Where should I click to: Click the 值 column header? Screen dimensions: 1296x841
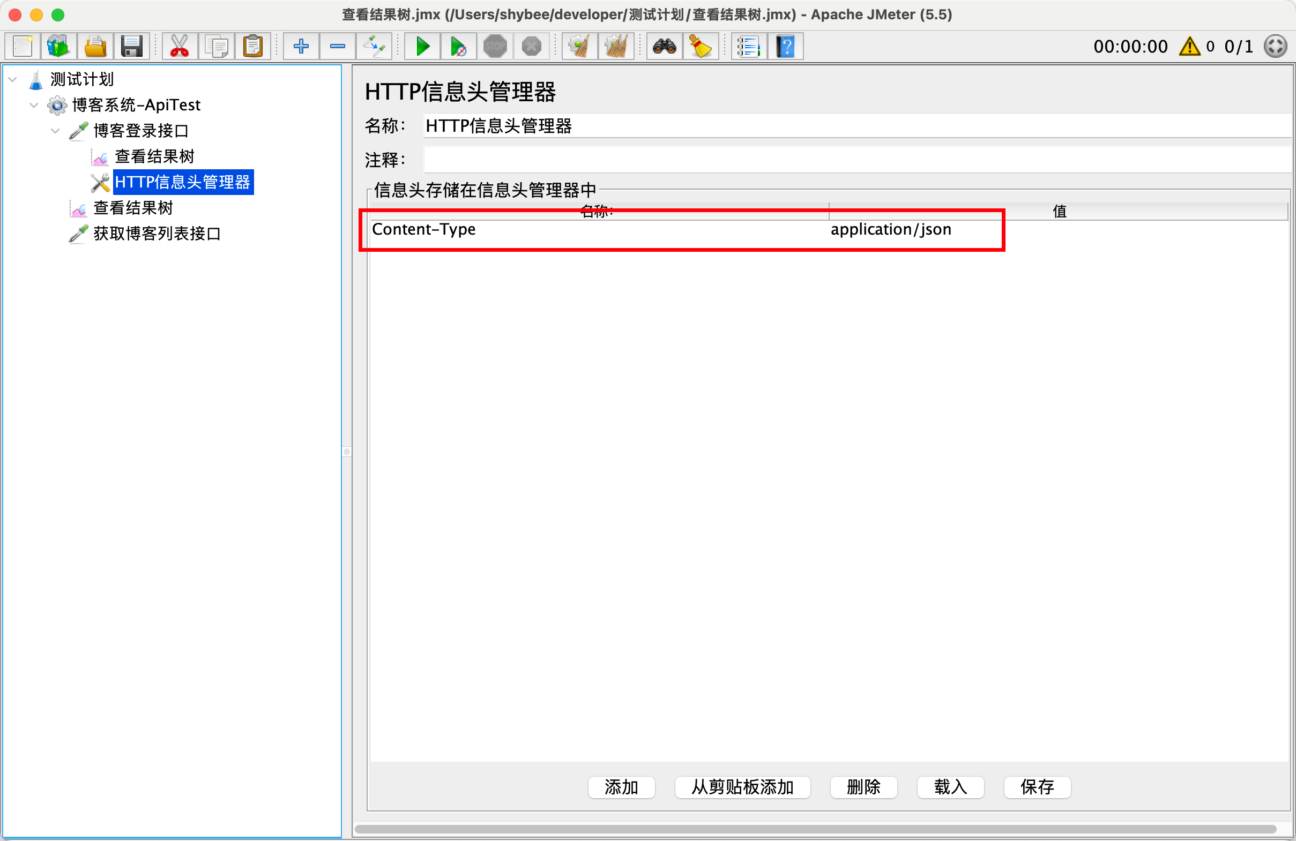pos(1058,211)
